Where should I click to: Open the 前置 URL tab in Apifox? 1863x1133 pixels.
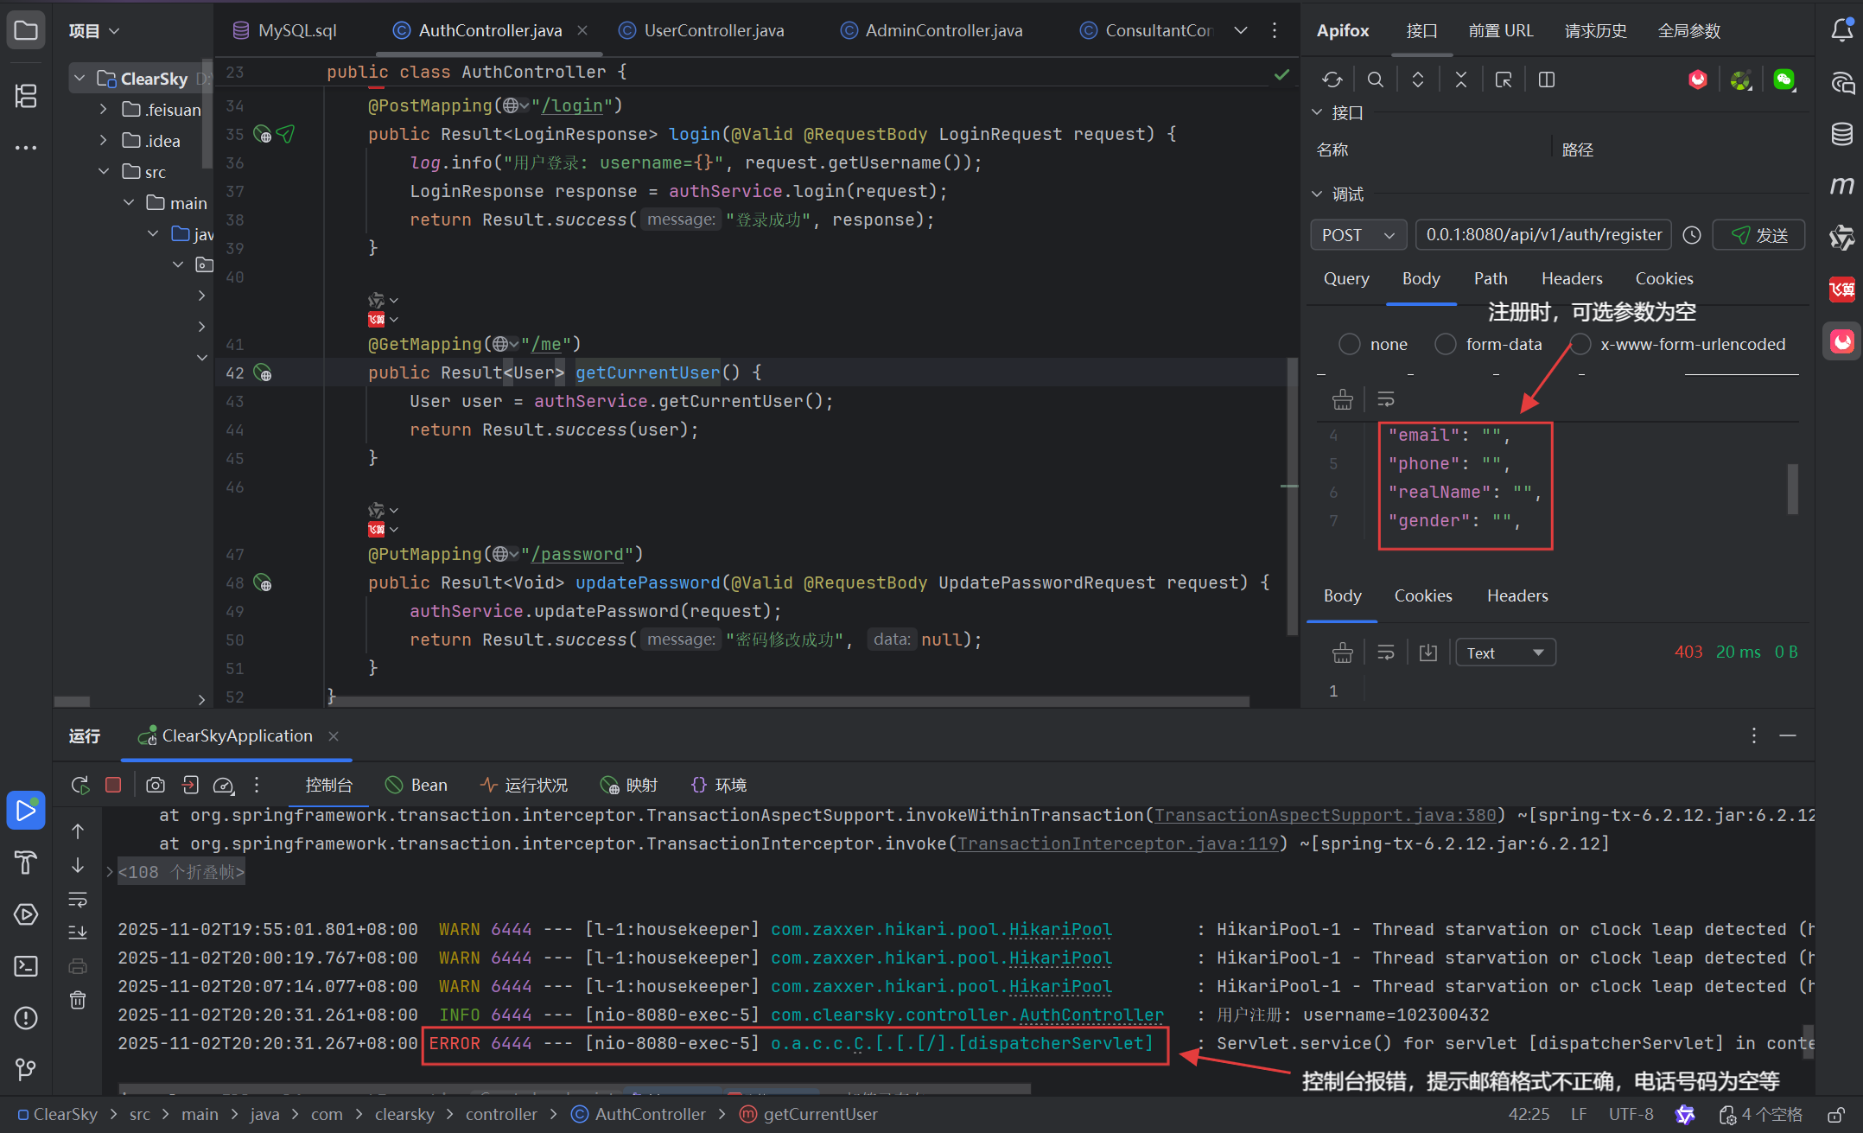[1501, 30]
